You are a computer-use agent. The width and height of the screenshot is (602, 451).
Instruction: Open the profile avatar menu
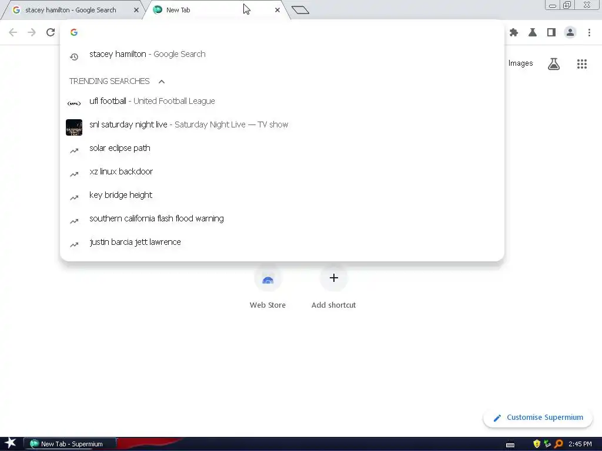570,33
